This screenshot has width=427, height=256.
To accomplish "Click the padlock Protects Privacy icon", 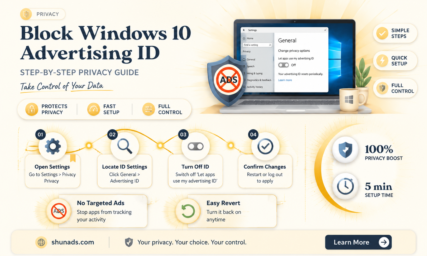I will click(x=32, y=109).
